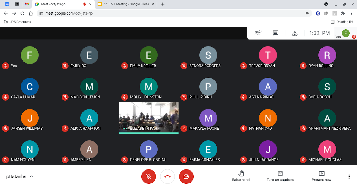Open the Reading list
357x188 pixels.
(342, 22)
